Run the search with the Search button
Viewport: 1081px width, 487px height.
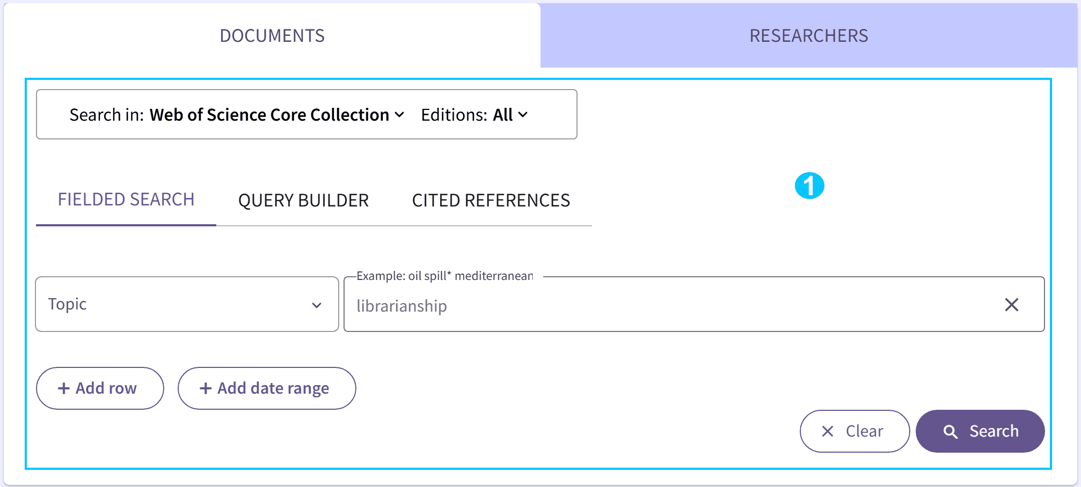tap(980, 431)
